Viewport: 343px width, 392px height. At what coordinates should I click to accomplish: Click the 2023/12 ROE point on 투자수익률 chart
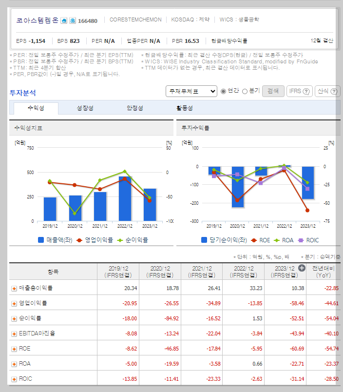(307, 210)
